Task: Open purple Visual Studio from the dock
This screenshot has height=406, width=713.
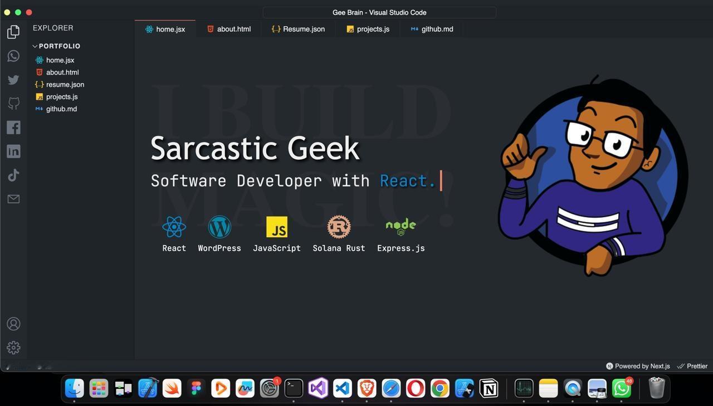Action: [318, 388]
